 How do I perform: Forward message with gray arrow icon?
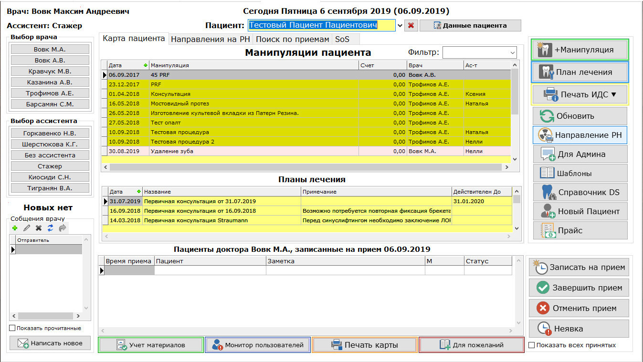pos(63,228)
